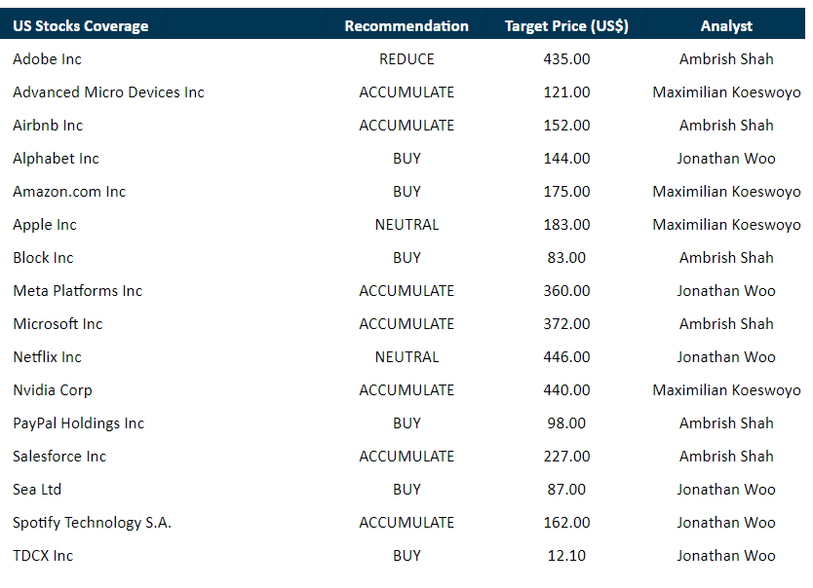
Task: Click the US Stocks Coverage column header
Action: (81, 26)
